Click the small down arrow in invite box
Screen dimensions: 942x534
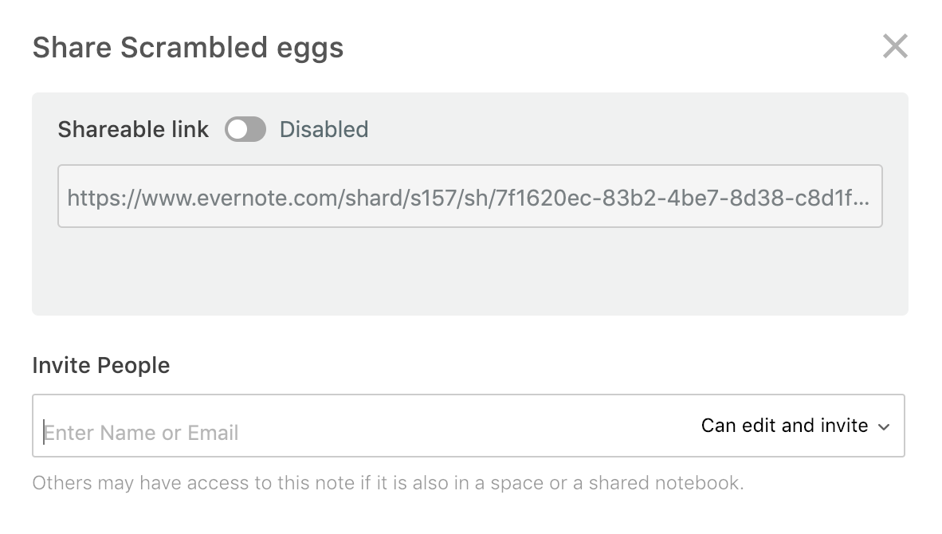(x=883, y=427)
